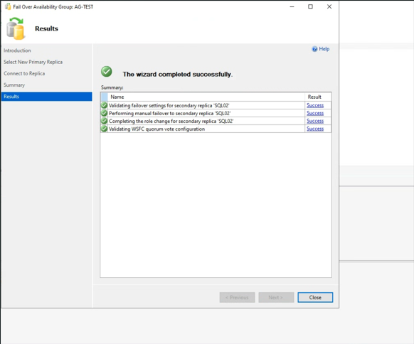
Task: Click the Close button
Action: [x=315, y=297]
